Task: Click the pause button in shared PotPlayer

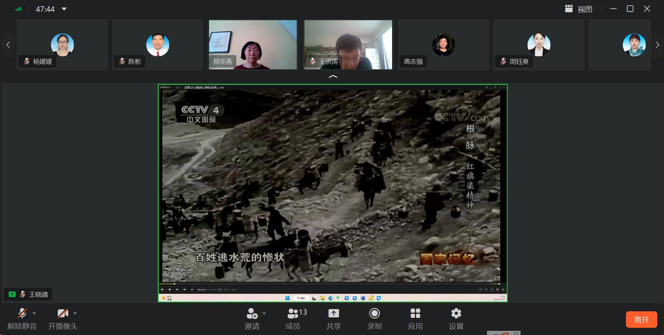Action: click(x=162, y=289)
